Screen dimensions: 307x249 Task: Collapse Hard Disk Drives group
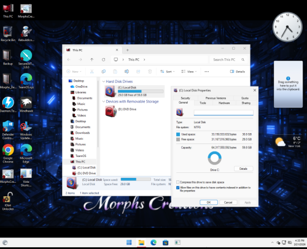104,82
